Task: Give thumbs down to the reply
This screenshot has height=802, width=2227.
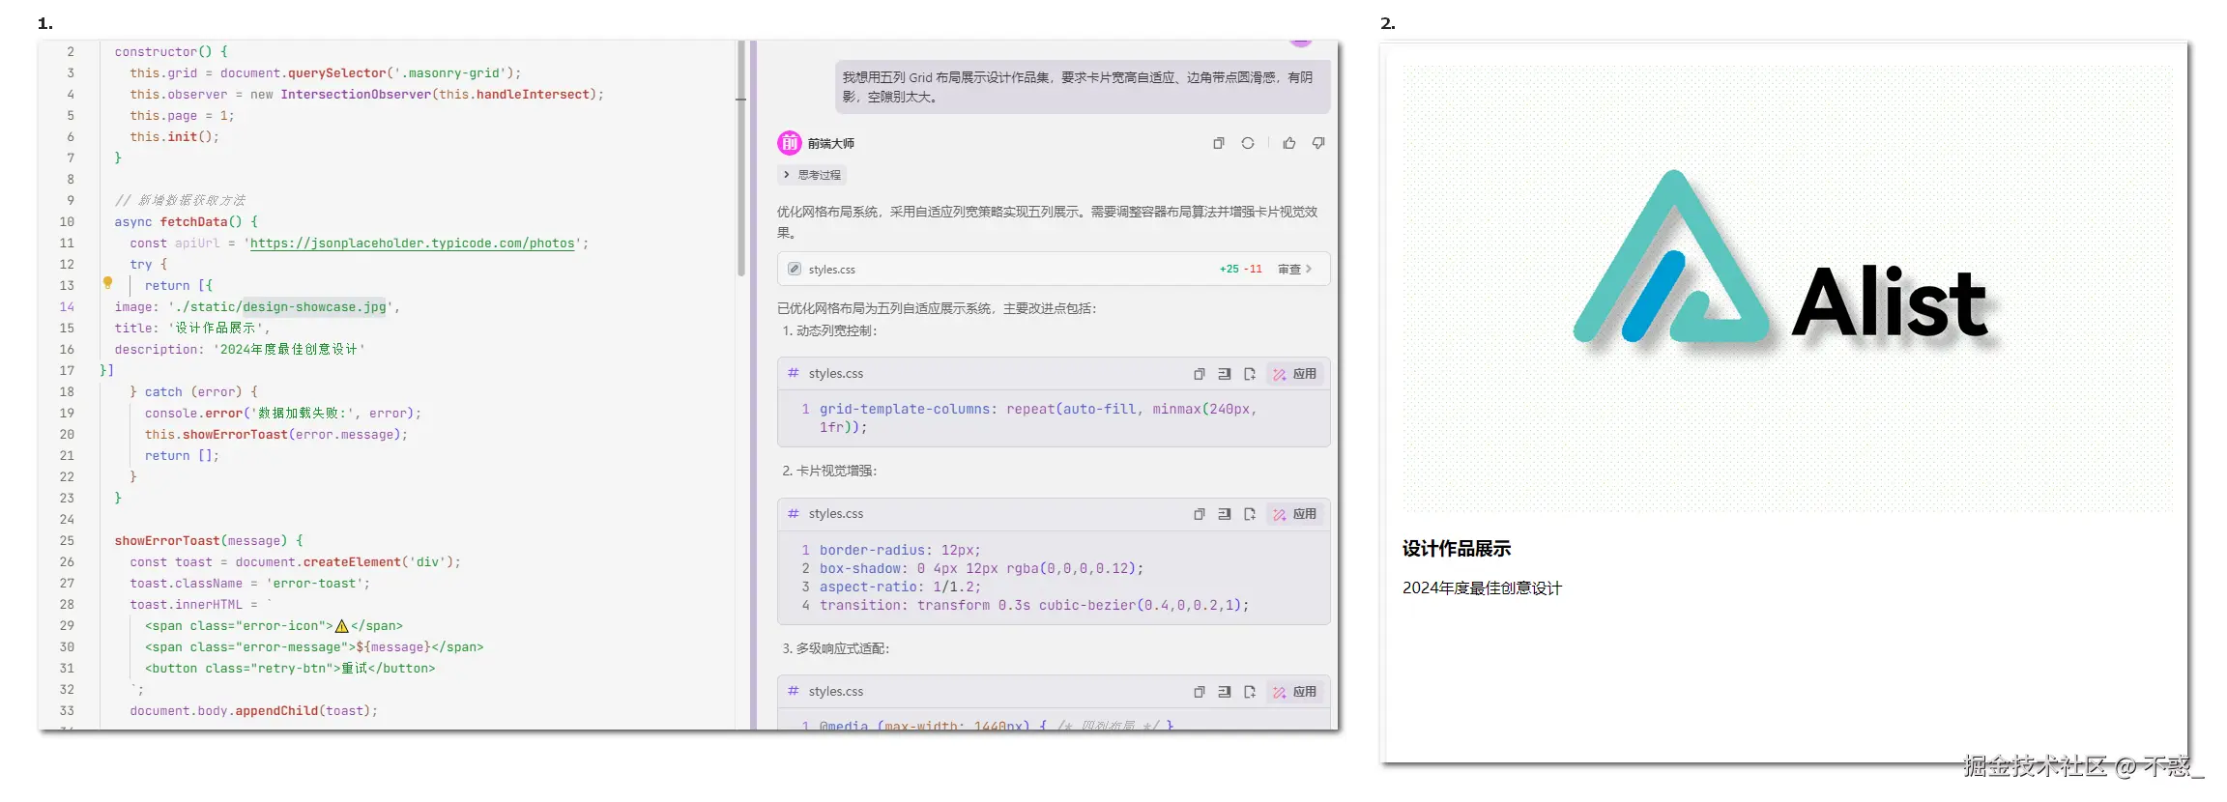Action: pyautogui.click(x=1318, y=143)
